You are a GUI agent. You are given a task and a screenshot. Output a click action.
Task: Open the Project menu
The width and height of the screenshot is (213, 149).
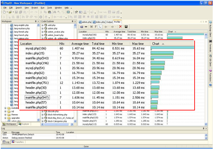[x=35, y=8]
